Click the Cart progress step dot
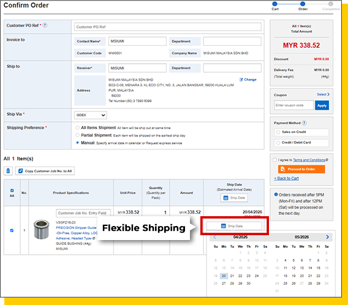Image resolution: width=348 pixels, height=305 pixels. point(274,4)
